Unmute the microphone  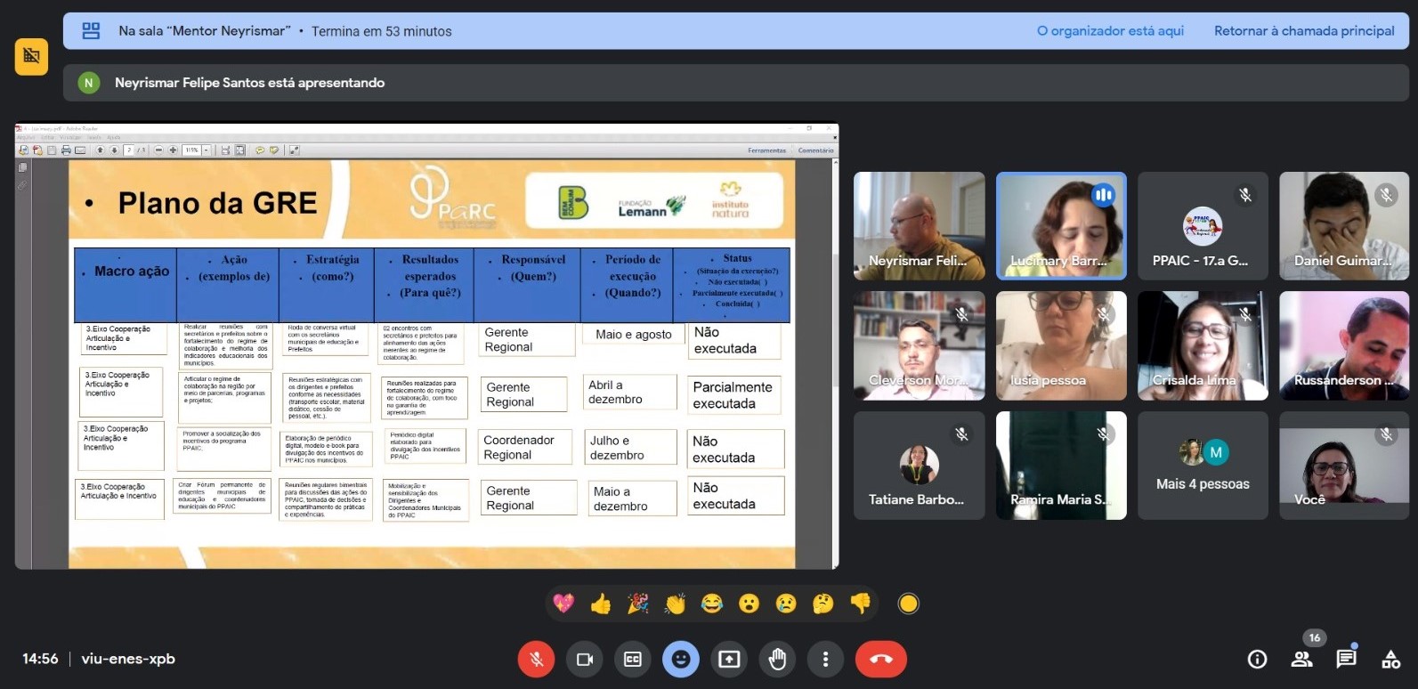(536, 659)
